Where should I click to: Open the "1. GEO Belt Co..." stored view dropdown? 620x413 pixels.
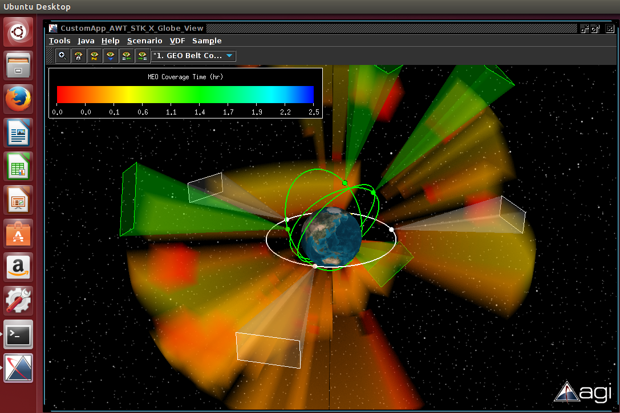tap(194, 56)
